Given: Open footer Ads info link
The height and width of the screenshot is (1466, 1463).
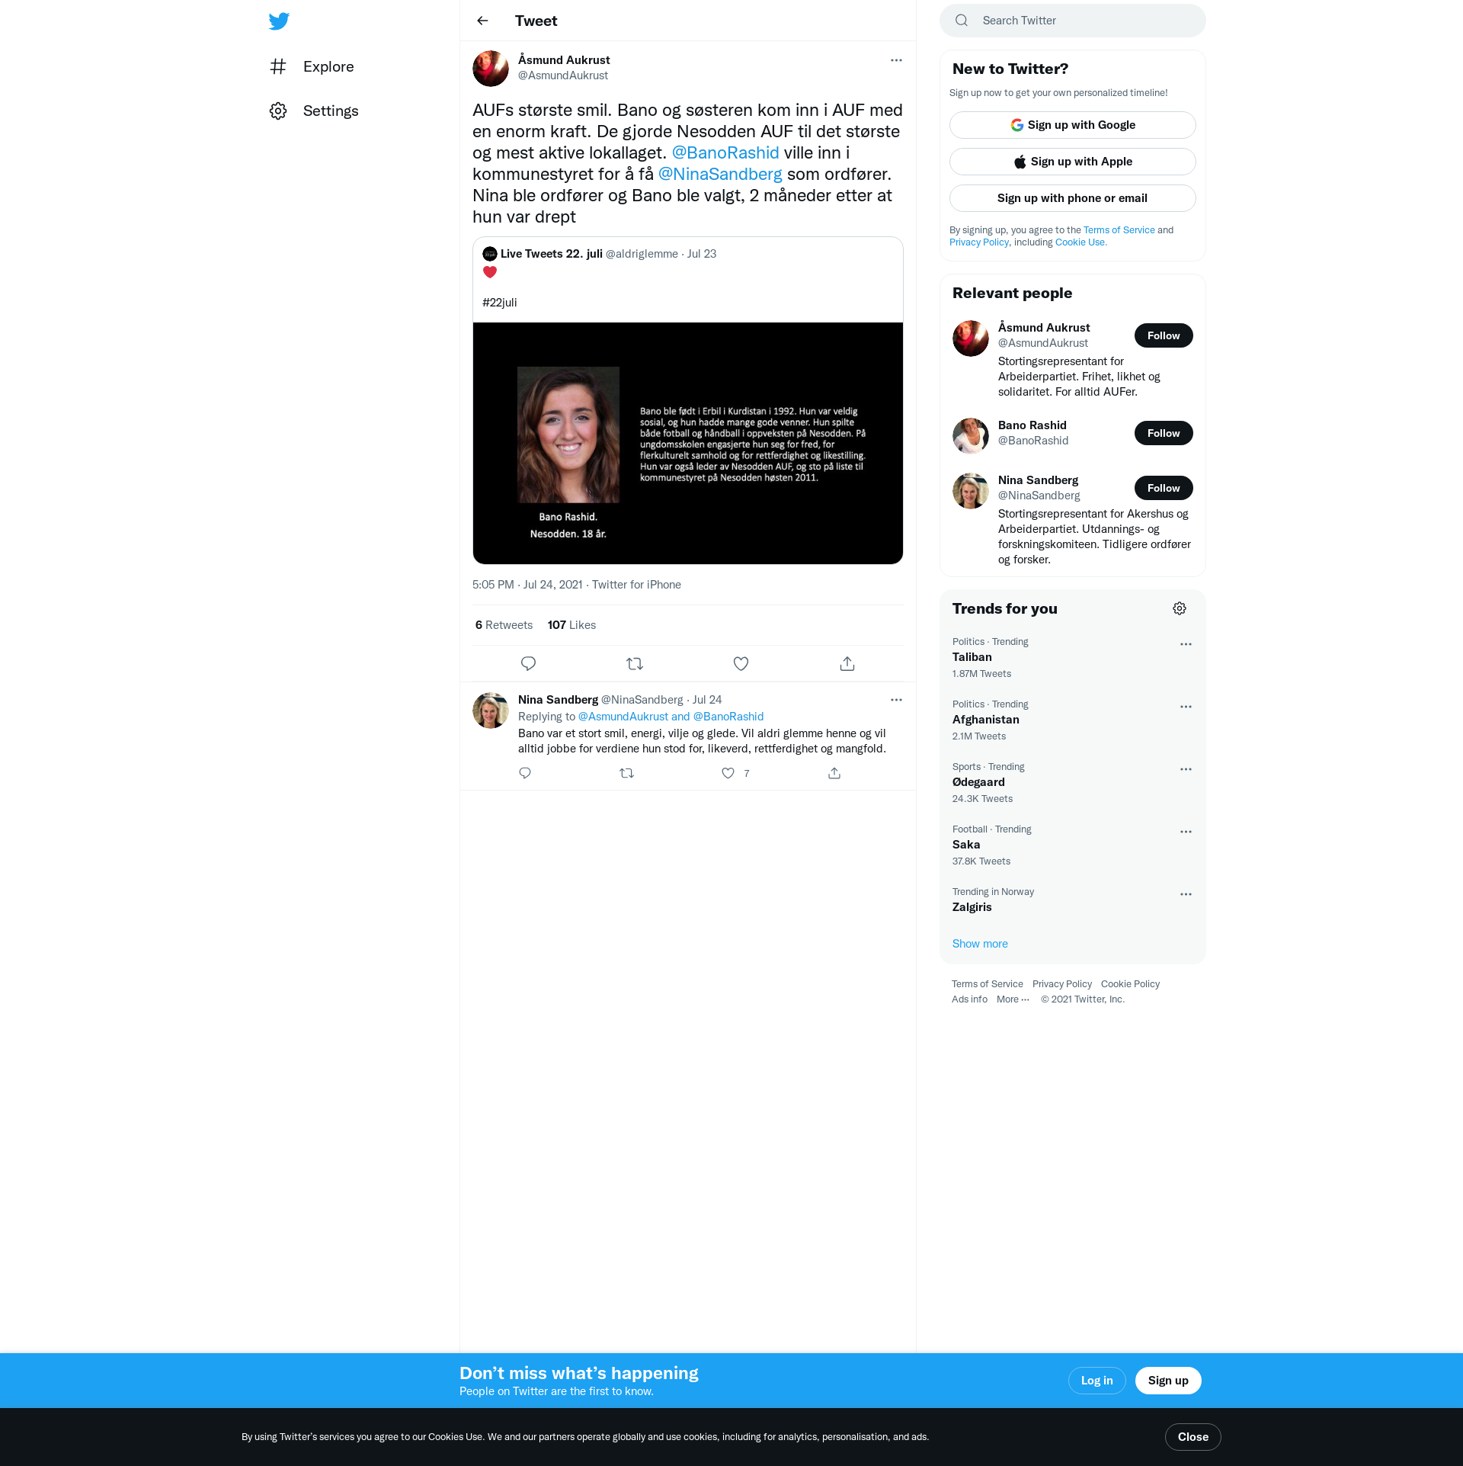Looking at the screenshot, I should [x=969, y=999].
